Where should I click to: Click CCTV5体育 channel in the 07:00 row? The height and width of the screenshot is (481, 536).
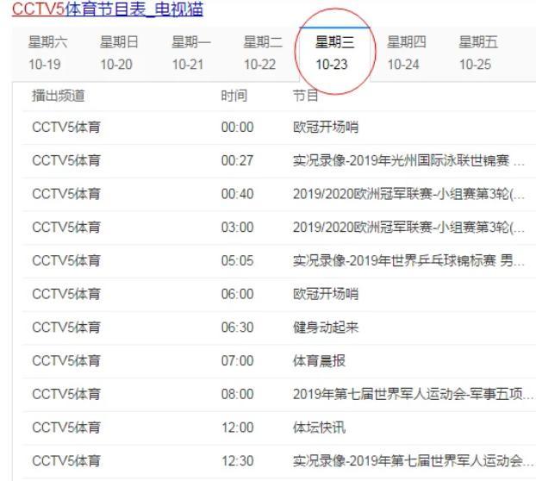[66, 361]
